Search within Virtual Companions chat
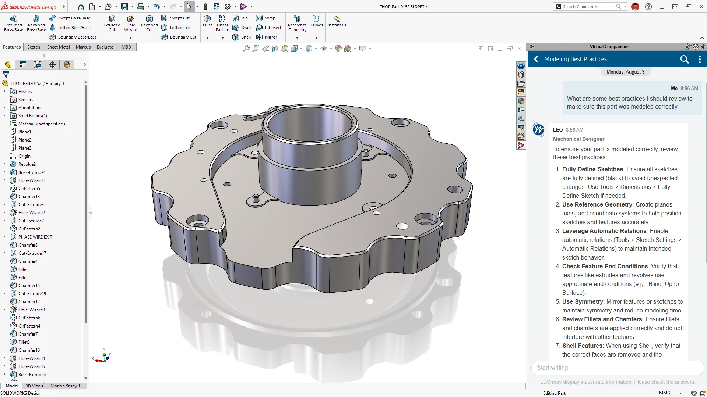707x397 pixels. pyautogui.click(x=684, y=59)
